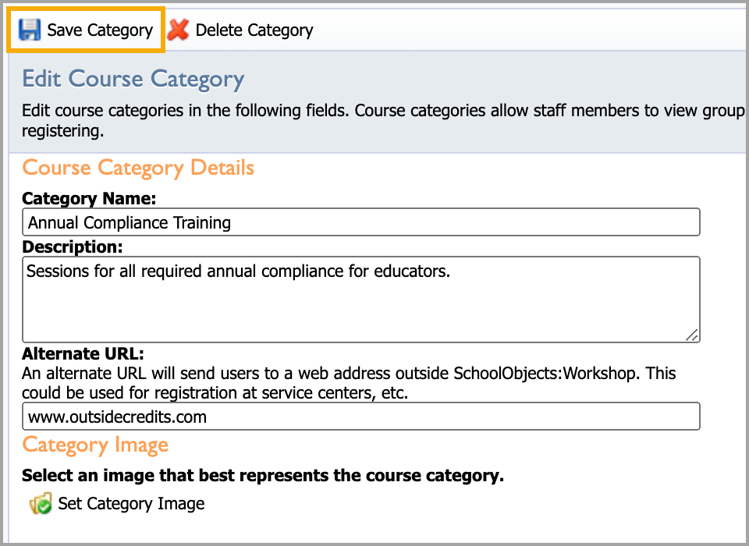Click the Set Category Image picture icon
This screenshot has height=546, width=749.
tap(41, 503)
